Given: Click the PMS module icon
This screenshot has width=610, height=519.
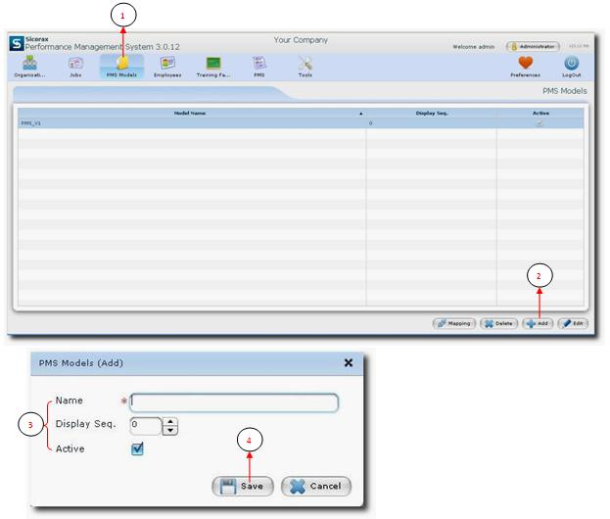Looking at the screenshot, I should (x=259, y=65).
